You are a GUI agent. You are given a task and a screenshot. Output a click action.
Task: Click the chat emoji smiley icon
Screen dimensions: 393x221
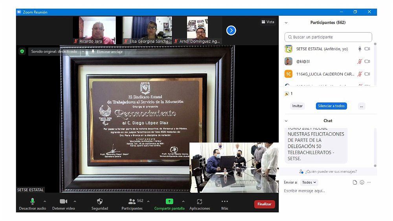tap(362, 182)
